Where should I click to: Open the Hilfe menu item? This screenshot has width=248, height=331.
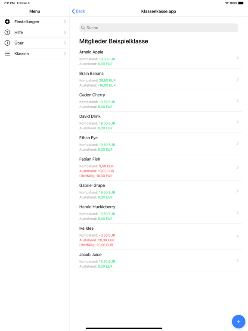tap(34, 32)
